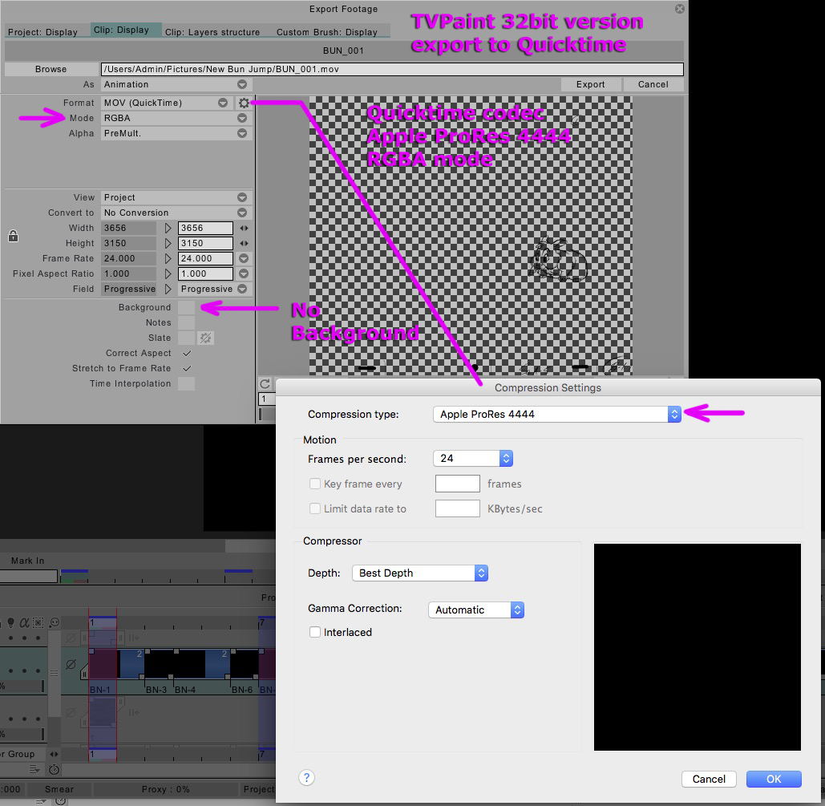Click Color Group left-right arrows icon
This screenshot has width=825, height=806.
(54, 755)
